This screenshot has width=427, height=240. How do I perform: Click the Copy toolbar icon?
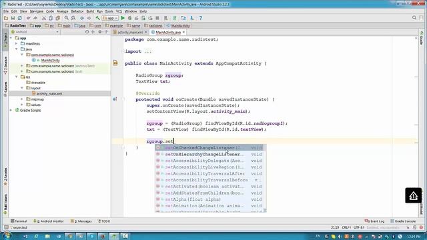[x=51, y=18]
